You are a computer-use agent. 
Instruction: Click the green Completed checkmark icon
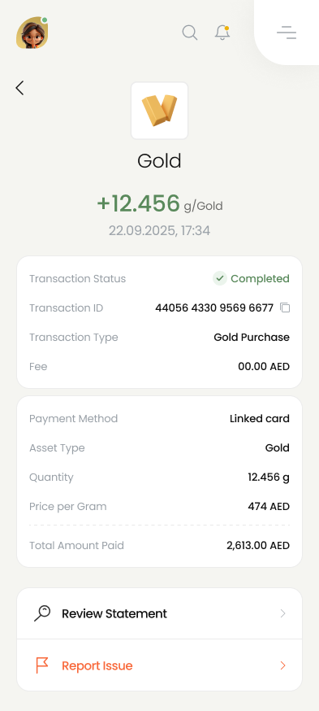[x=220, y=278]
